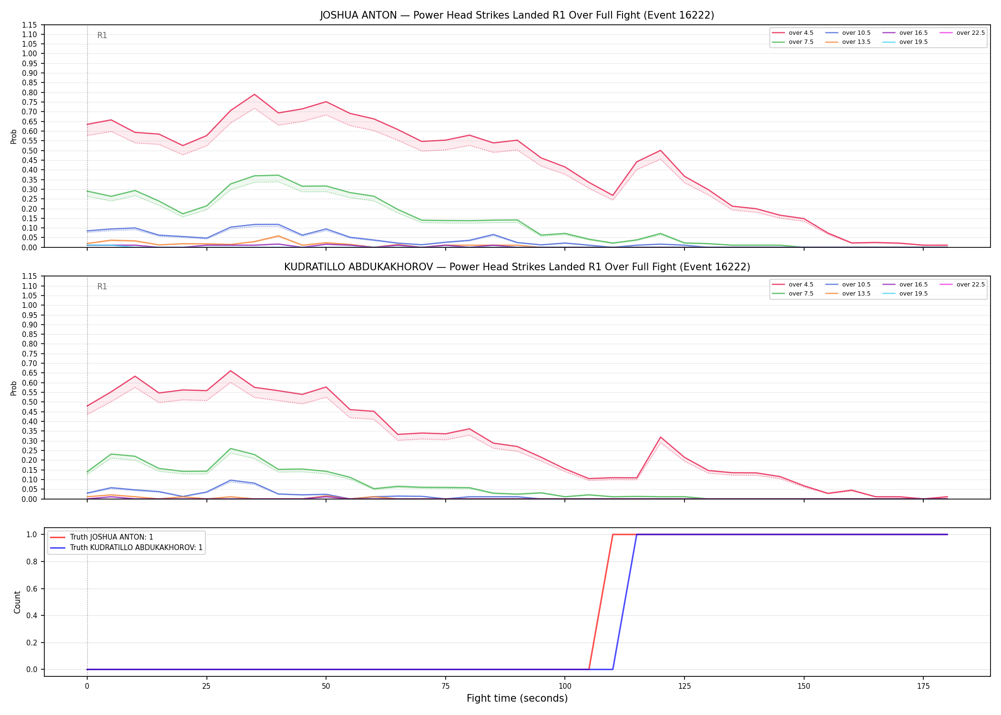Image resolution: width=1001 pixels, height=715 pixels.
Task: Click the 25 tick on the x-axis
Action: 206,686
